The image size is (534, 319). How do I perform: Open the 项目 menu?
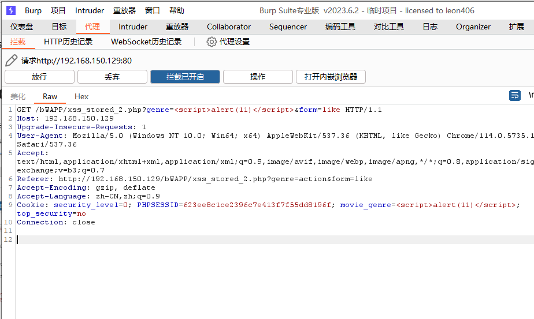(58, 10)
